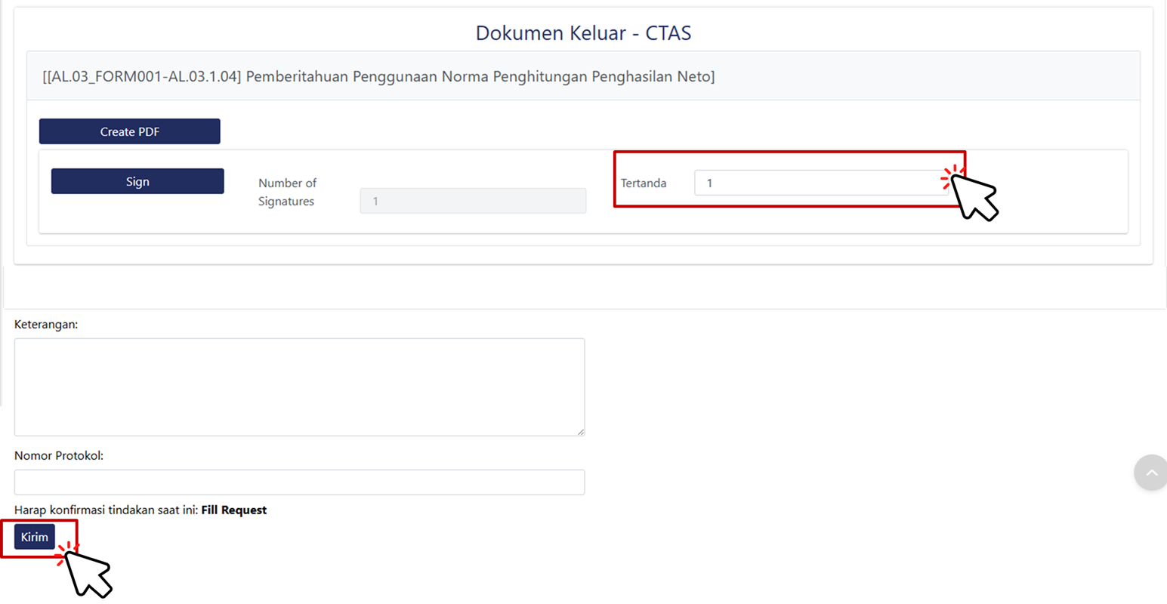The image size is (1167, 604).
Task: Click the Nomor Protokol: label
Action: 59,456
